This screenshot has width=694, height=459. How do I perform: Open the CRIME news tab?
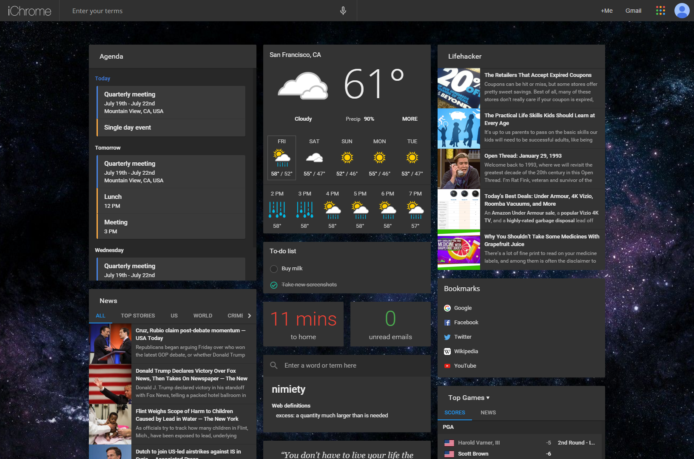click(235, 316)
